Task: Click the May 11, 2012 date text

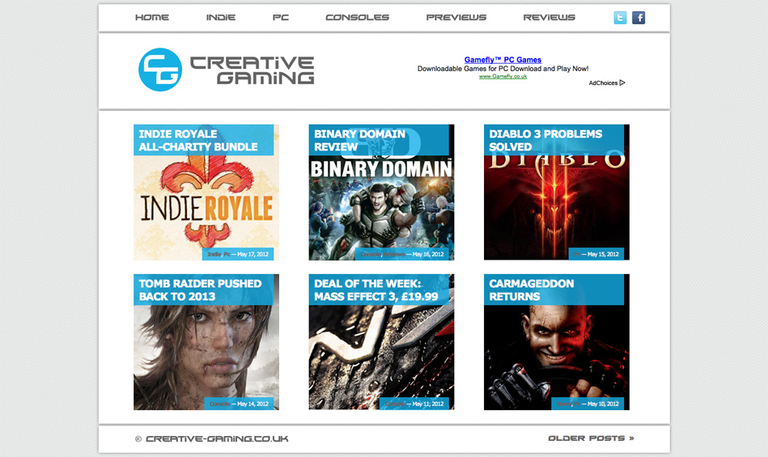Action: point(428,404)
